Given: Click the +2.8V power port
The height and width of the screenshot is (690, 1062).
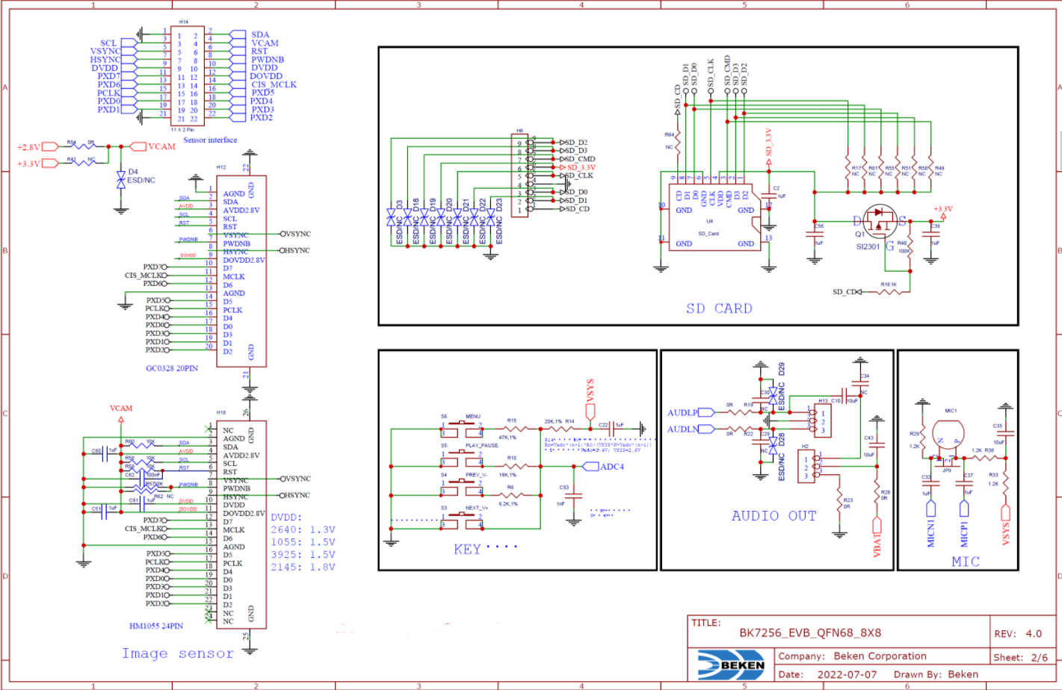Looking at the screenshot, I should coord(38,147).
